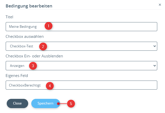This screenshot has height=113, width=165.
Task: Click the Checkbox Ein- oder Ausblenden label
Action: [x=34, y=56]
